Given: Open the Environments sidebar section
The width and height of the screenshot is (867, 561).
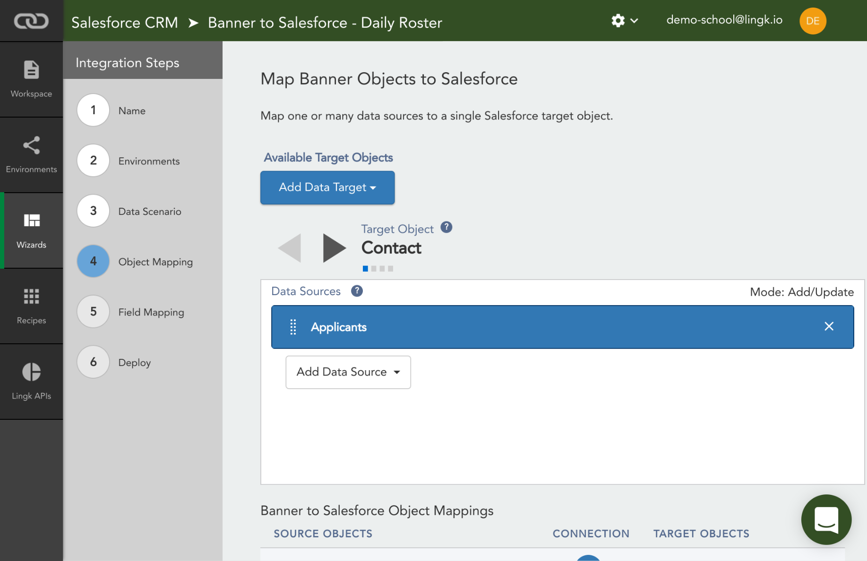Looking at the screenshot, I should (31, 155).
